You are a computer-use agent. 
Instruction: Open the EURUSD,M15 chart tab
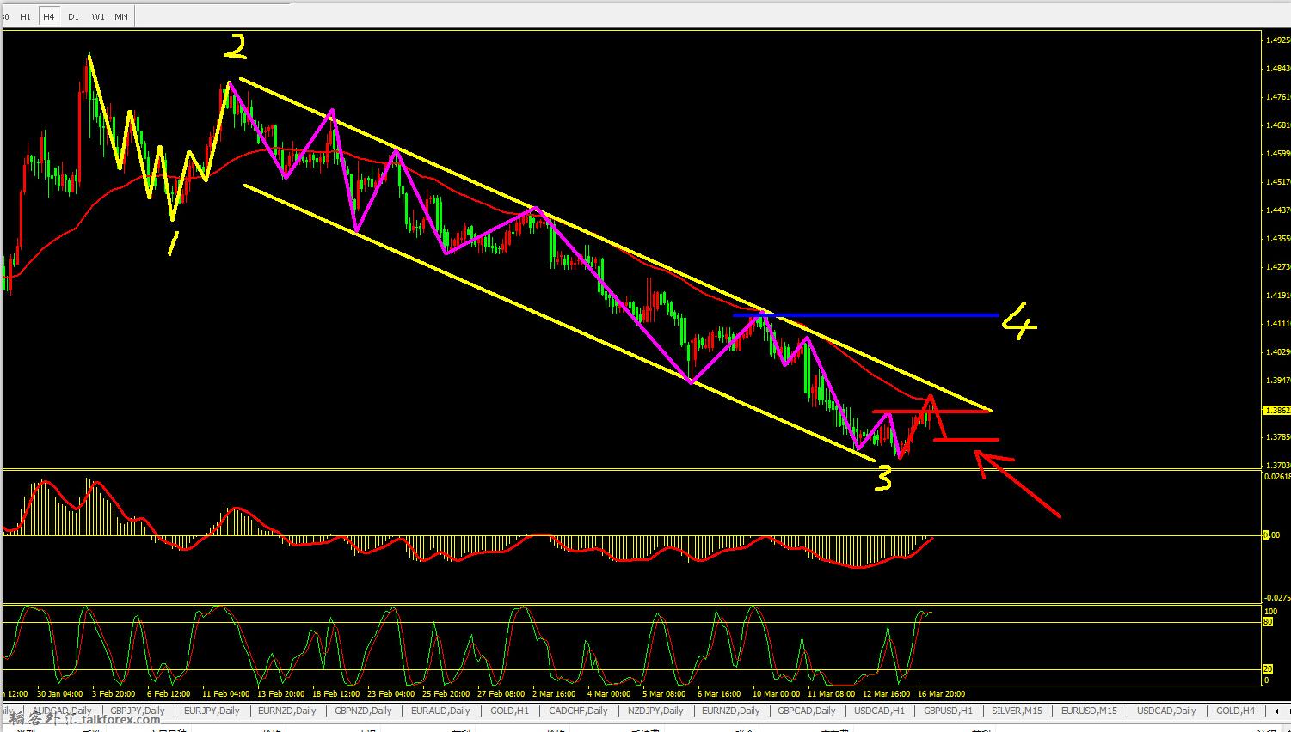tap(1089, 711)
